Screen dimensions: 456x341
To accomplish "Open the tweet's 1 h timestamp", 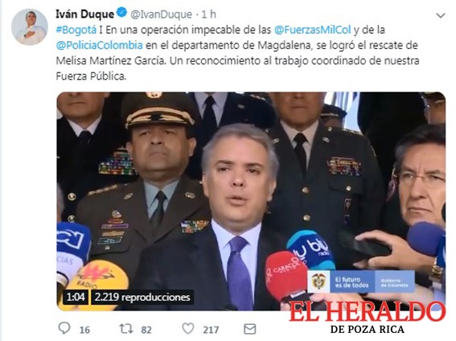I will click(x=209, y=14).
